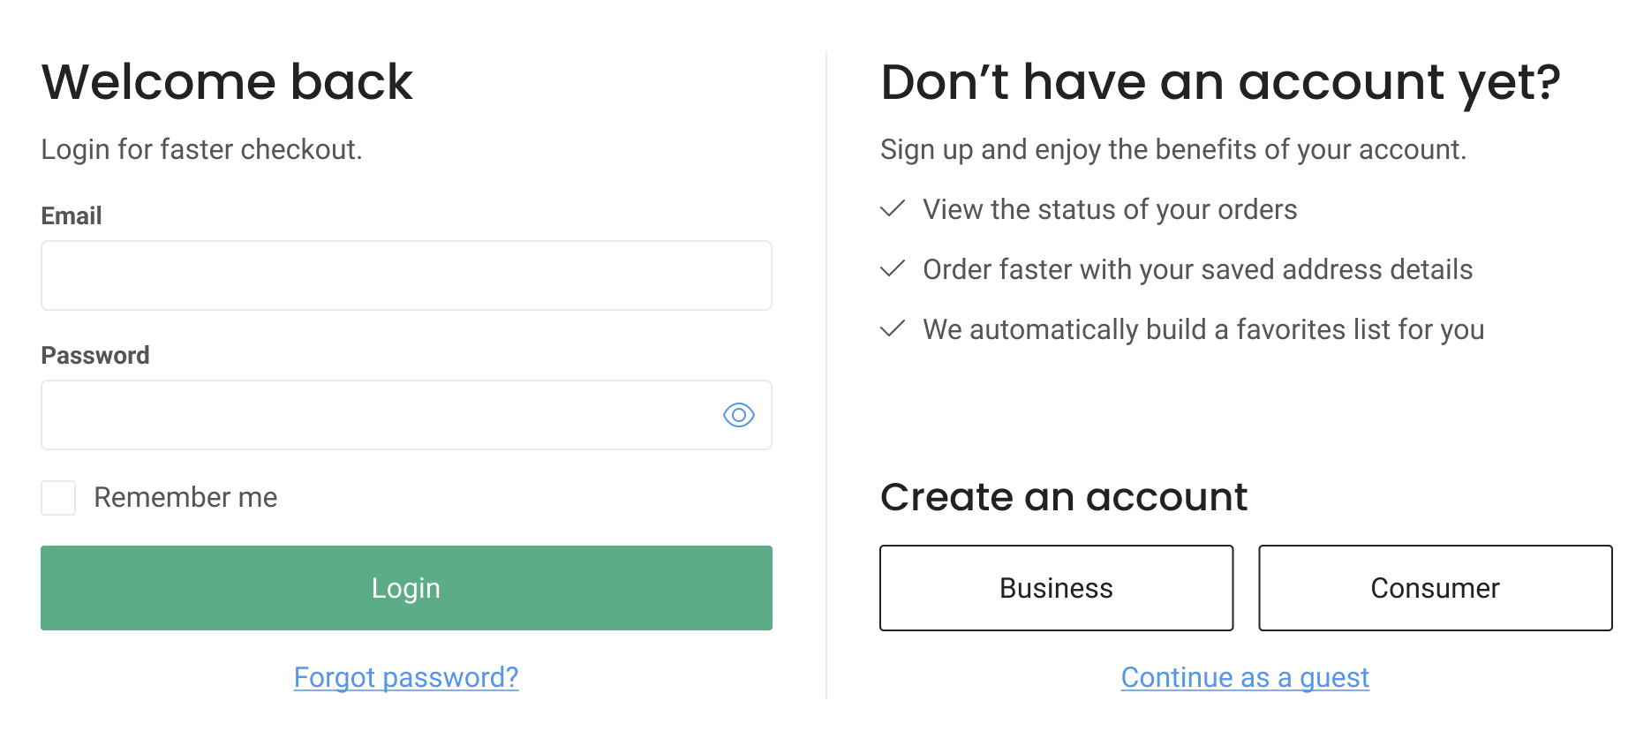The height and width of the screenshot is (754, 1651).
Task: Tick the Remember me checkbox
Action: [58, 498]
